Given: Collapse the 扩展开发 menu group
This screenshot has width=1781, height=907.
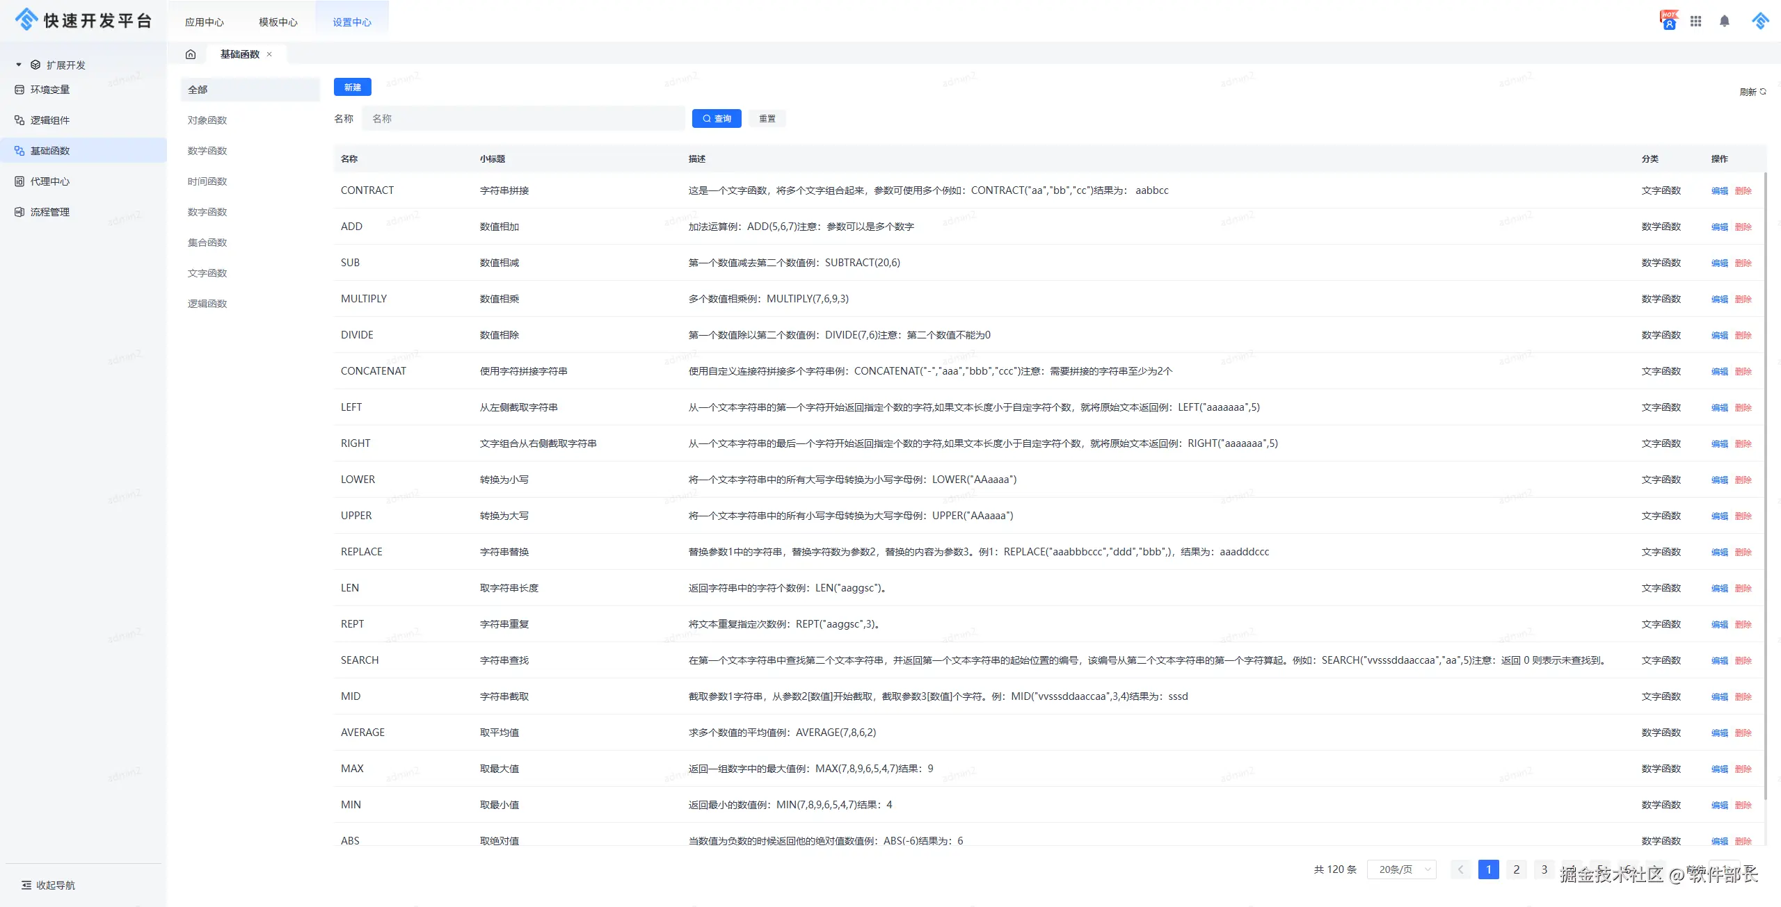Looking at the screenshot, I should [19, 65].
